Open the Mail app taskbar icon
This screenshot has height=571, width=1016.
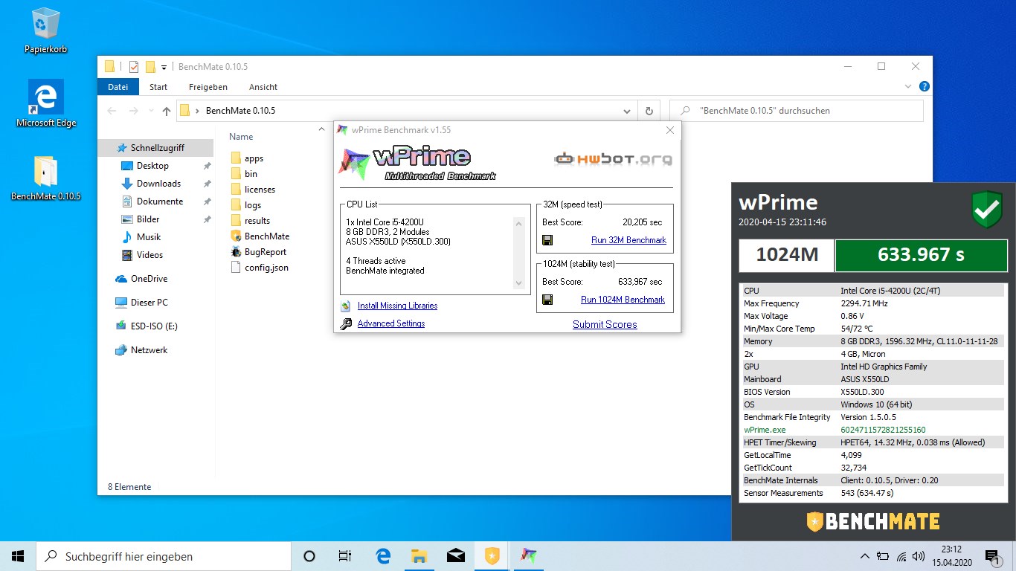click(455, 556)
